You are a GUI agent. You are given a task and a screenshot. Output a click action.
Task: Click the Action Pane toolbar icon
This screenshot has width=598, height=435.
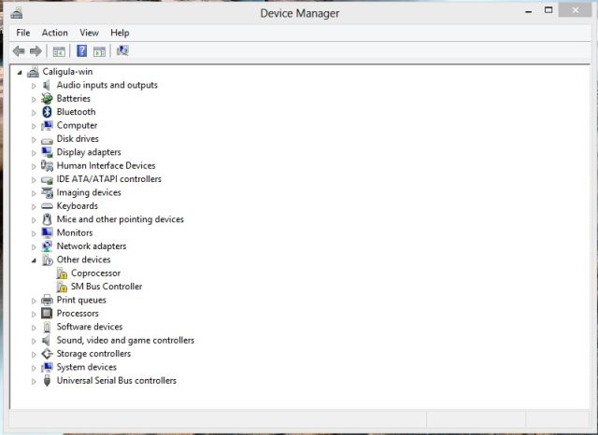(x=100, y=51)
